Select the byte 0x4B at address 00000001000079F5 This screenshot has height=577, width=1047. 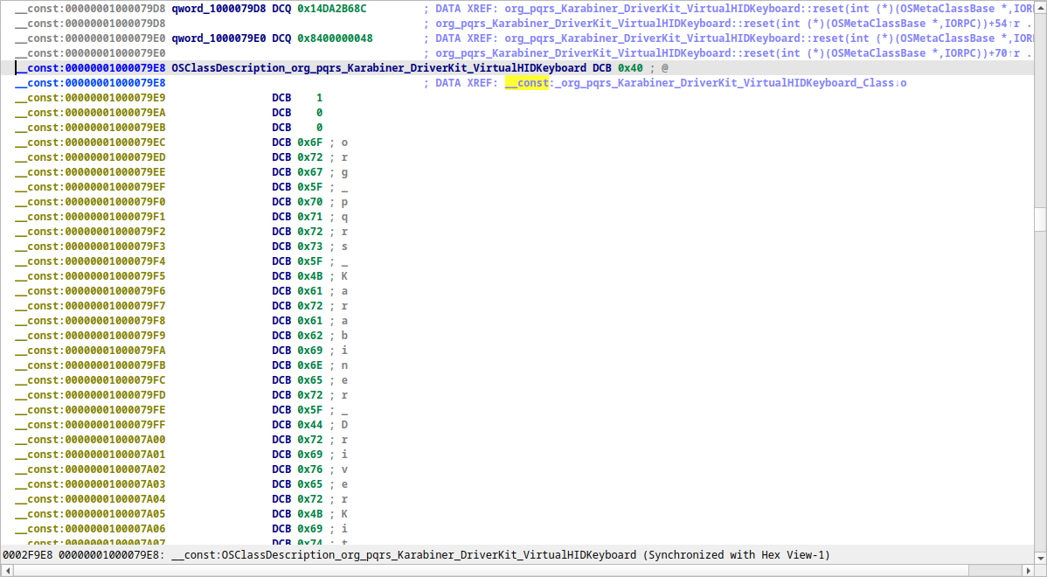click(x=310, y=275)
